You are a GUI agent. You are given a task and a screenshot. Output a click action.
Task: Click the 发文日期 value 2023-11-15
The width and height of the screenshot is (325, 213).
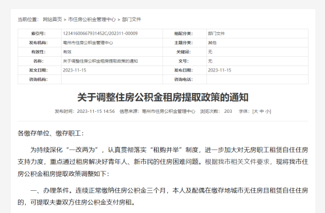tap(75, 70)
